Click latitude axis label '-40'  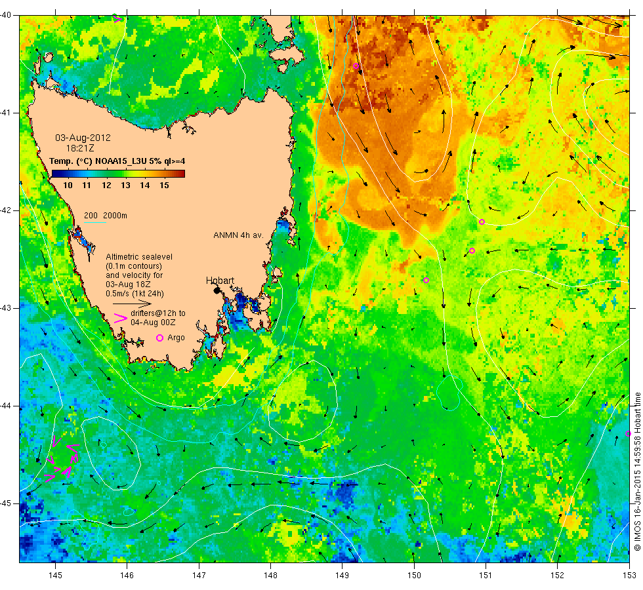coord(5,15)
